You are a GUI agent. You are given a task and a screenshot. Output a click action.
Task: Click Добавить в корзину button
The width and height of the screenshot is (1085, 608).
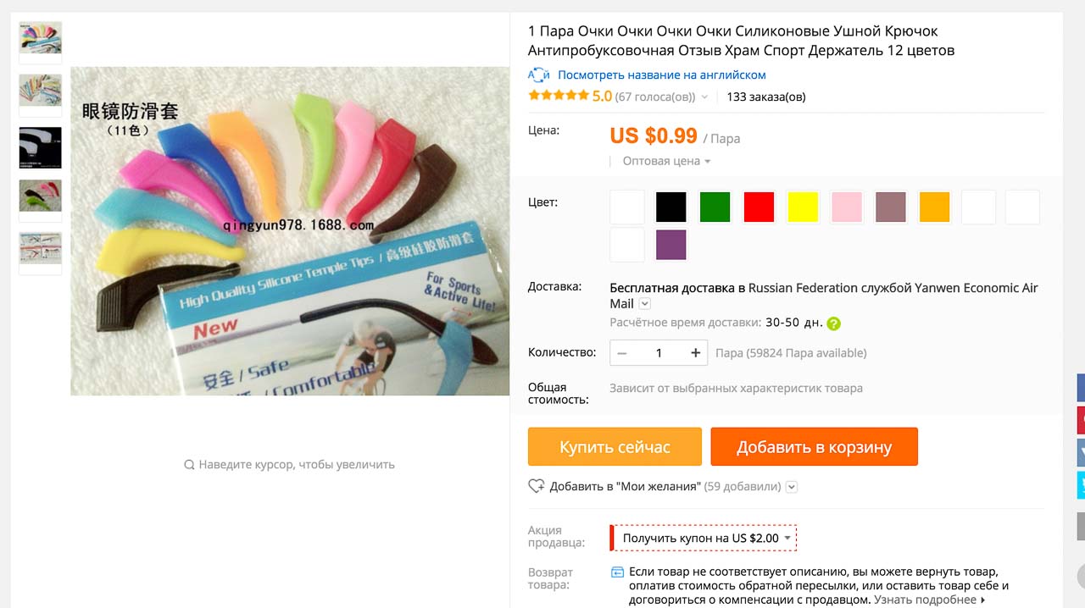pyautogui.click(x=814, y=446)
